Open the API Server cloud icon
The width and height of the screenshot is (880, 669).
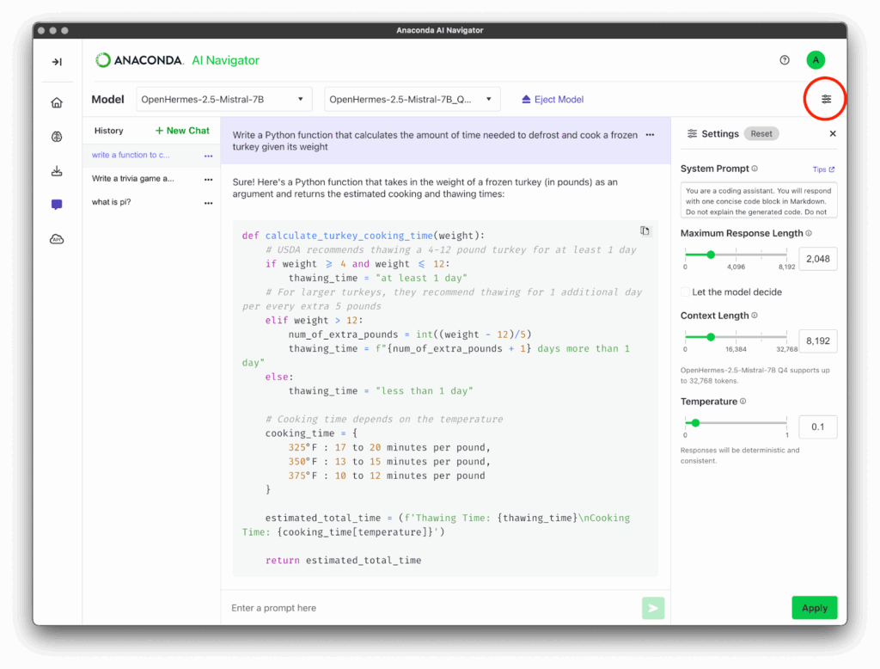coord(57,239)
